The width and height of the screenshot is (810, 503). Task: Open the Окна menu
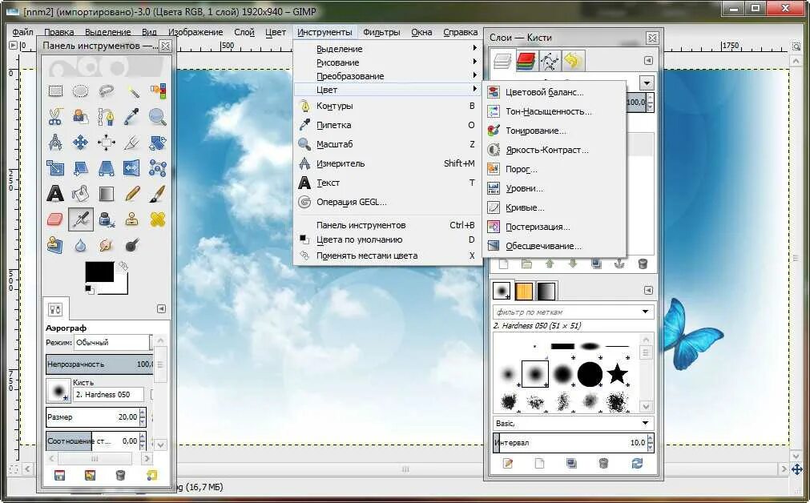coord(421,32)
